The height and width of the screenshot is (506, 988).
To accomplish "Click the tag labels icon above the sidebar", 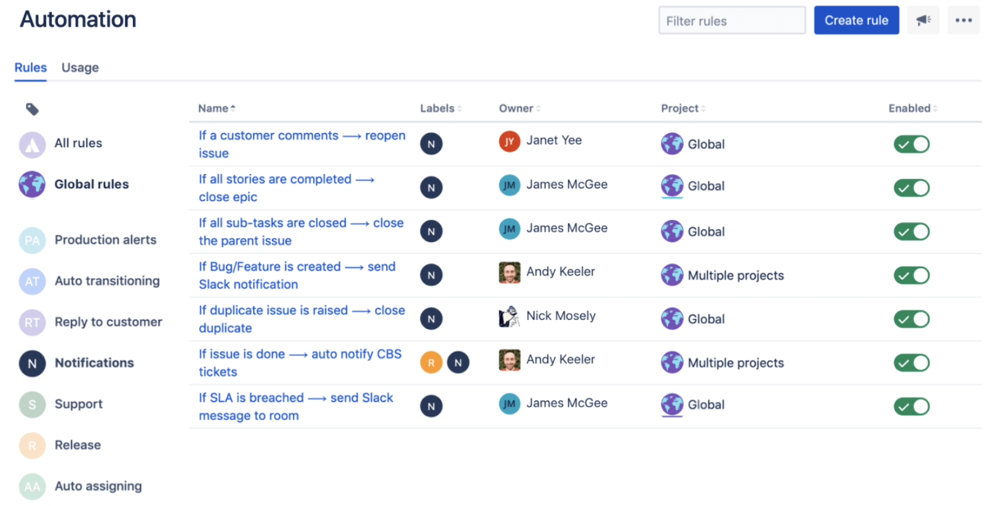I will (32, 109).
